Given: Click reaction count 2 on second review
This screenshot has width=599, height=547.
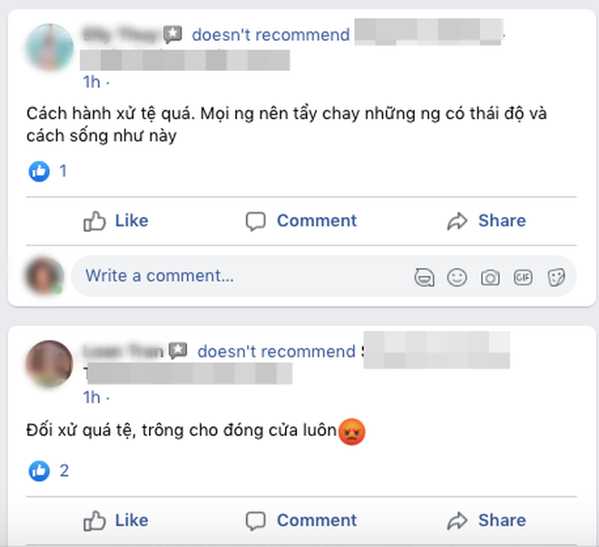Looking at the screenshot, I should click(64, 471).
